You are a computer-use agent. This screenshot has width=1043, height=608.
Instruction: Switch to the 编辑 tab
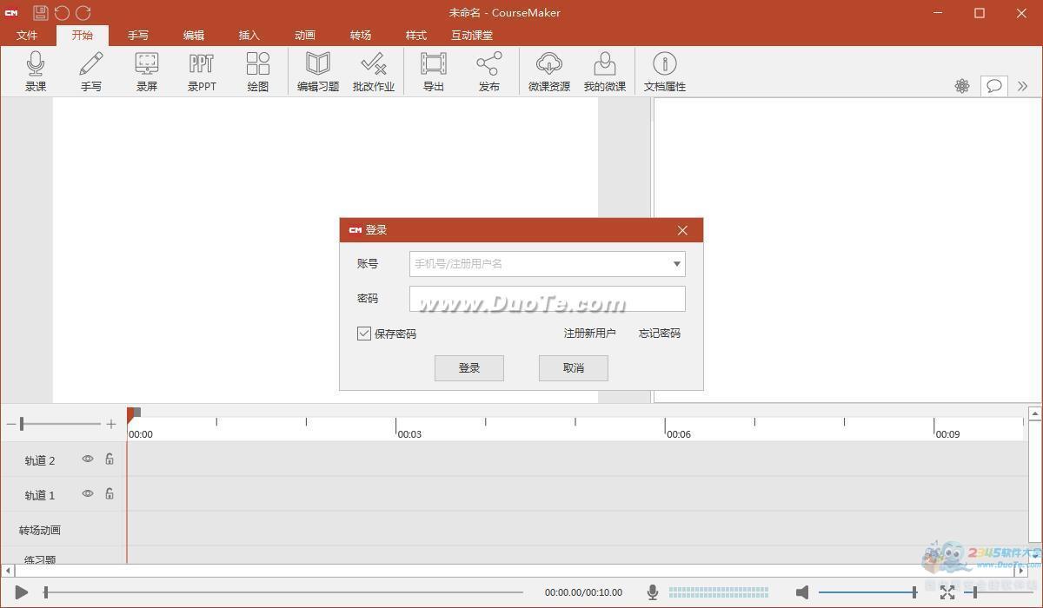(194, 36)
